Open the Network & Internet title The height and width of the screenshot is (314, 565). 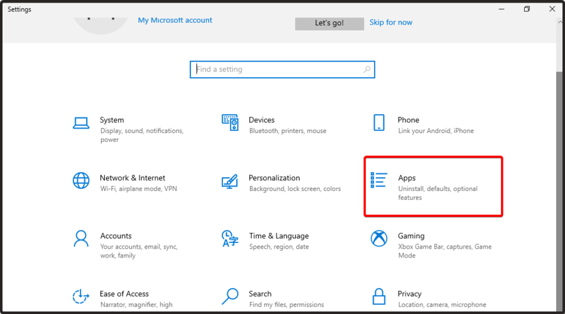132,178
